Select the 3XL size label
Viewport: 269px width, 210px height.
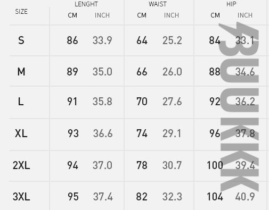pos(21,197)
